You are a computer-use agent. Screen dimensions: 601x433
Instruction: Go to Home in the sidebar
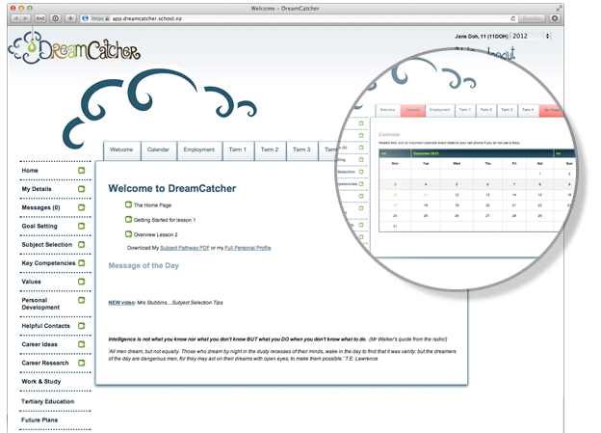click(30, 171)
